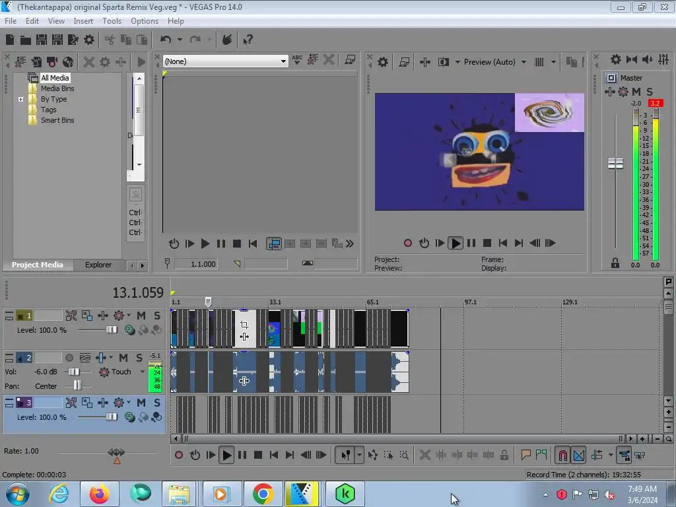Click the playback Rate slider
This screenshot has height=507, width=676.
116,452
